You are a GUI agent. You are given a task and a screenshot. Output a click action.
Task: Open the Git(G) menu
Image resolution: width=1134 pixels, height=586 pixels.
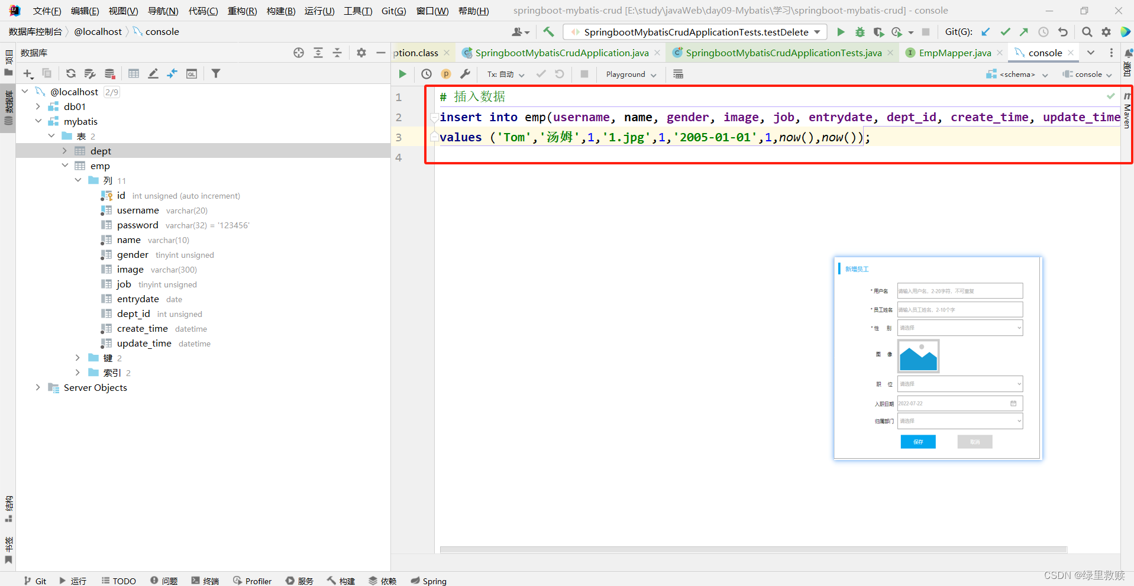click(393, 11)
